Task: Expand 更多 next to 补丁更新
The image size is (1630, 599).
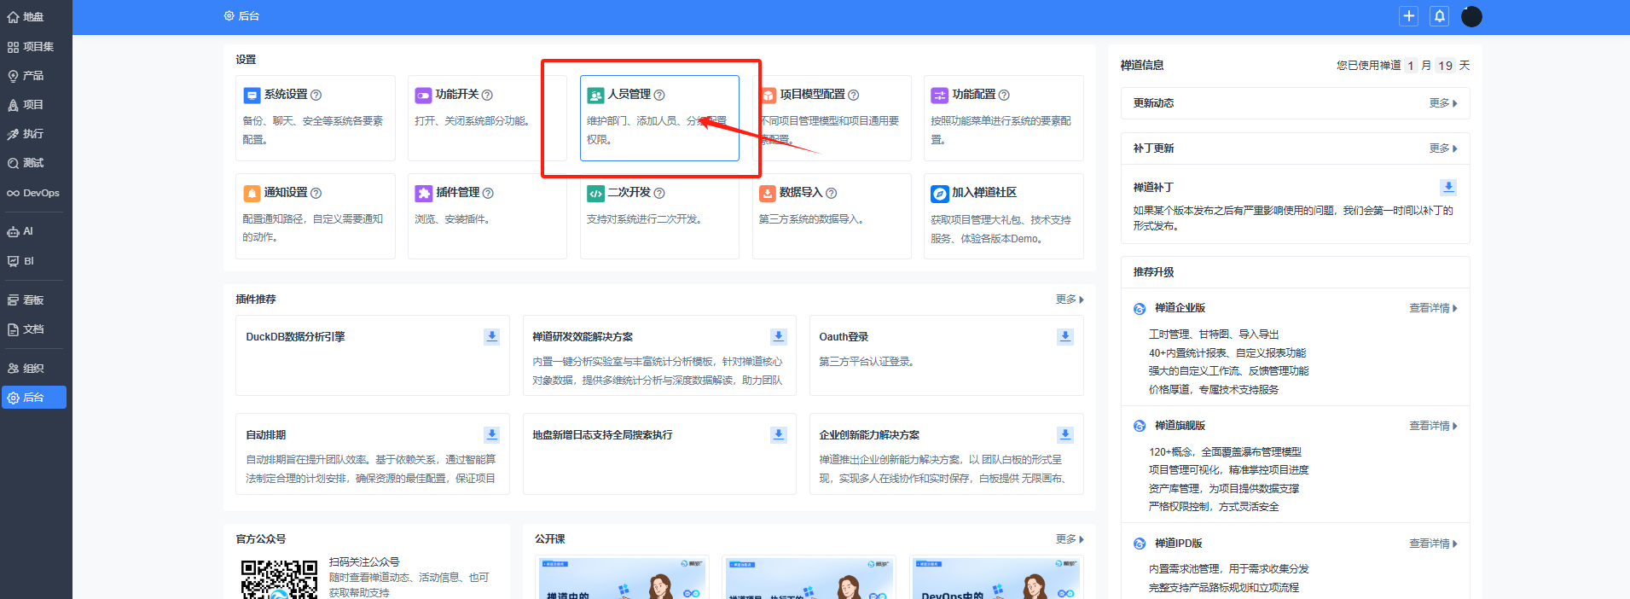Action: 1443,148
